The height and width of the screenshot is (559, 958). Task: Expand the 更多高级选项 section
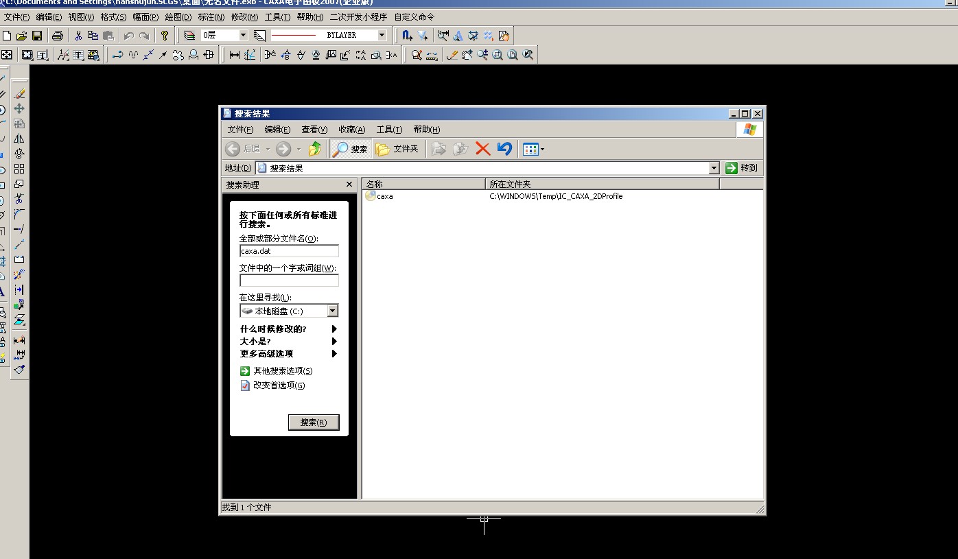[x=334, y=354]
